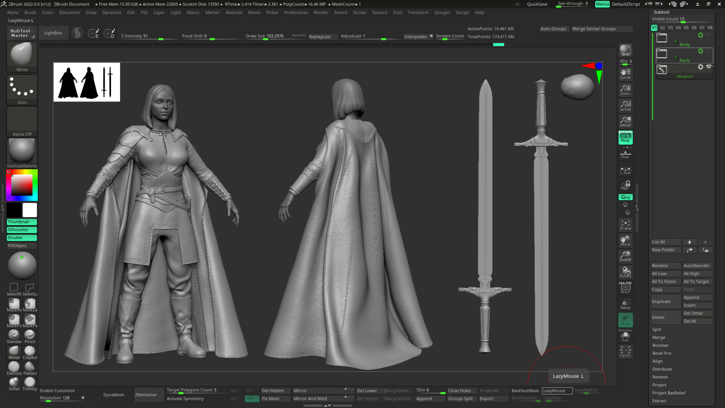Select the Zoom canvas tool
This screenshot has height=408, width=725.
click(x=625, y=90)
